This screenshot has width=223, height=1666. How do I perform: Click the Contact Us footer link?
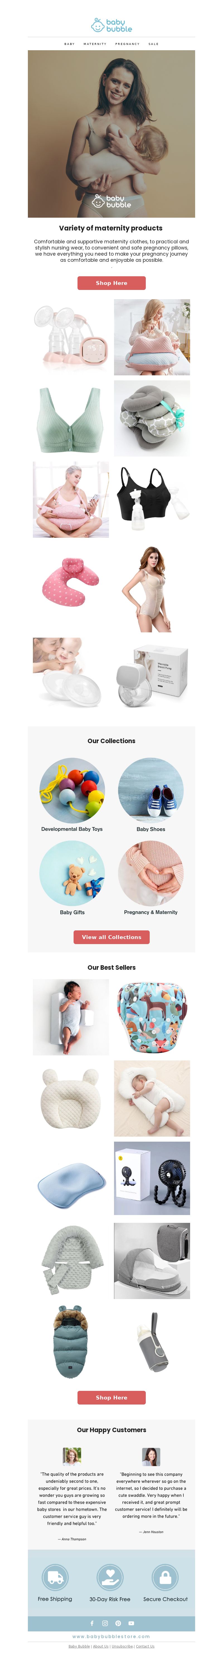(x=145, y=1646)
